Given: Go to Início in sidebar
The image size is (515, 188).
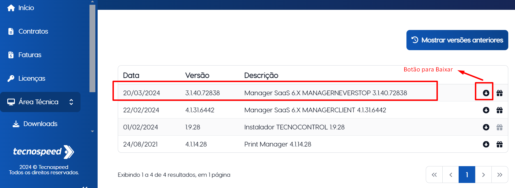Looking at the screenshot, I should pyautogui.click(x=26, y=8).
